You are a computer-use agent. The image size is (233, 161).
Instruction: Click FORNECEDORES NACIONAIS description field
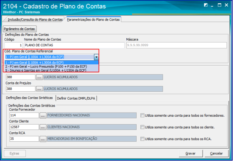92,115
